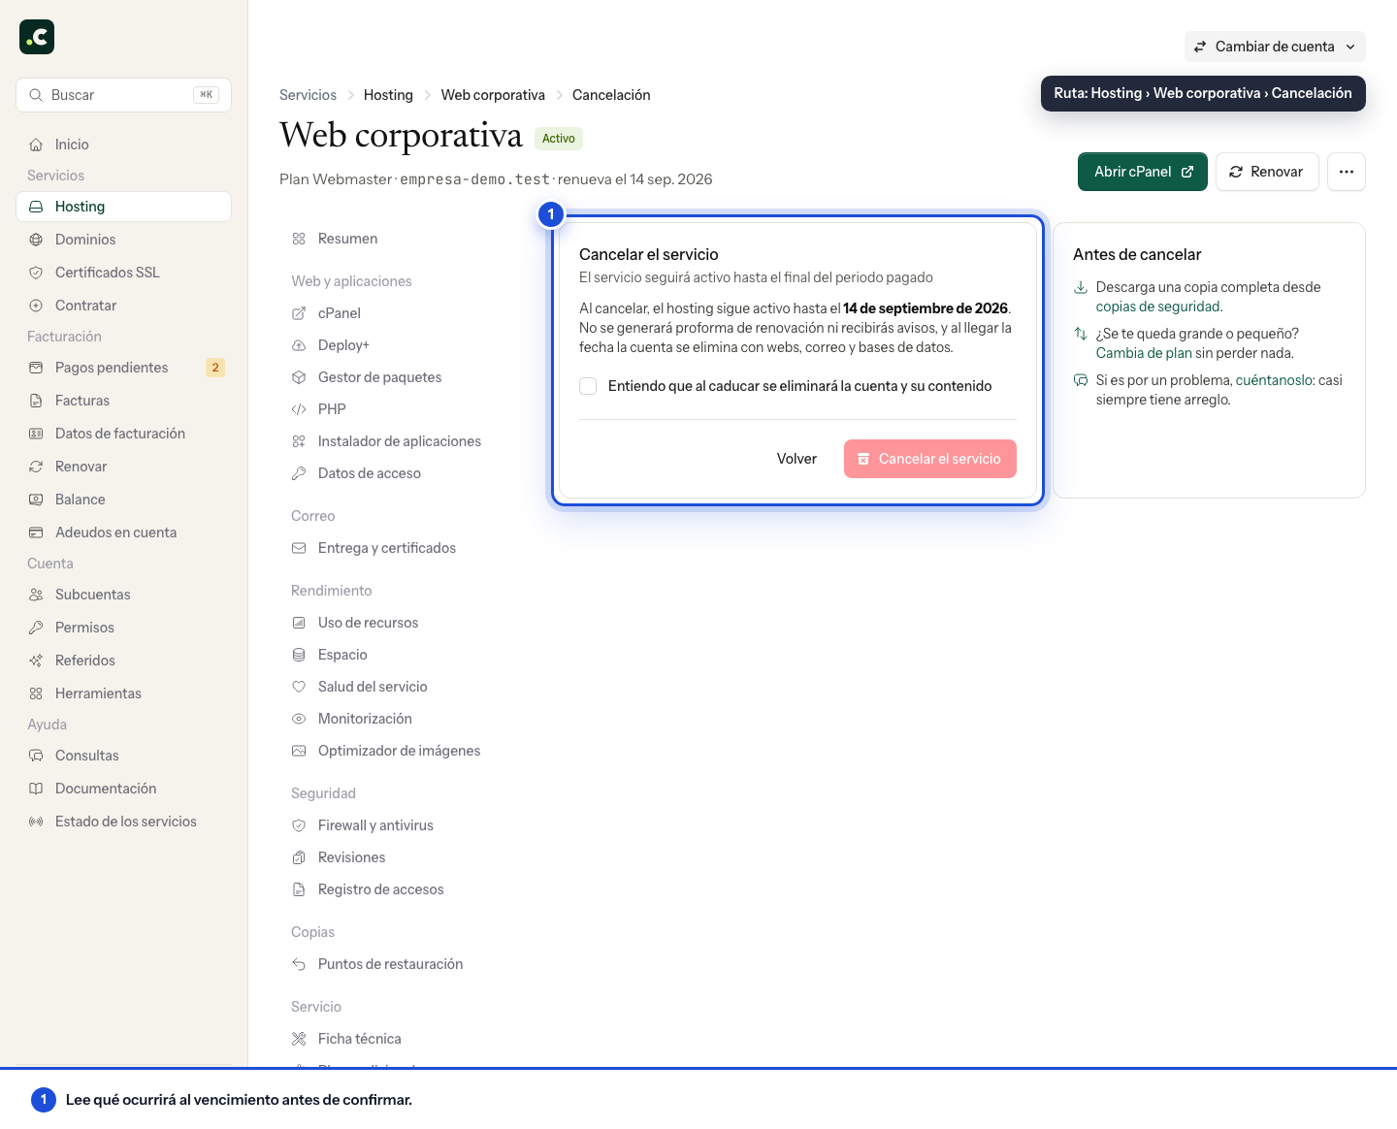Click the Web corporativa breadcrumb link

click(493, 95)
